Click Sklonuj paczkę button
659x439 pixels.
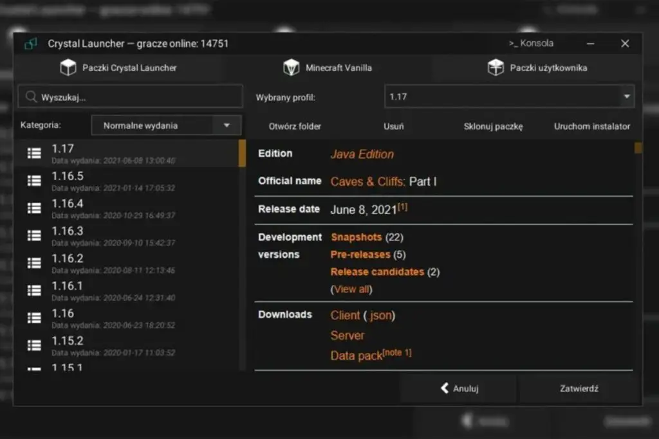click(493, 127)
